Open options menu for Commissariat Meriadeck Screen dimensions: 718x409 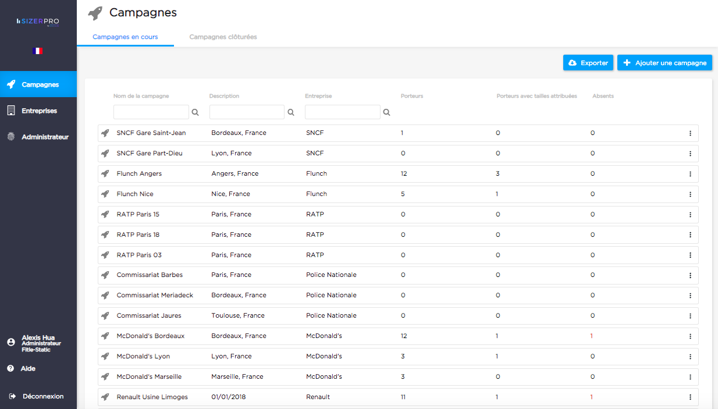690,296
